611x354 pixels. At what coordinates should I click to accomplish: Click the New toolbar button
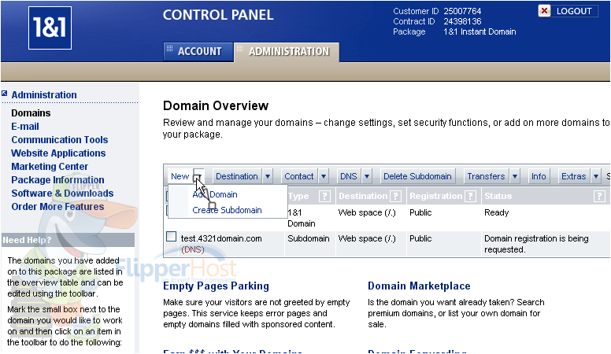click(180, 176)
